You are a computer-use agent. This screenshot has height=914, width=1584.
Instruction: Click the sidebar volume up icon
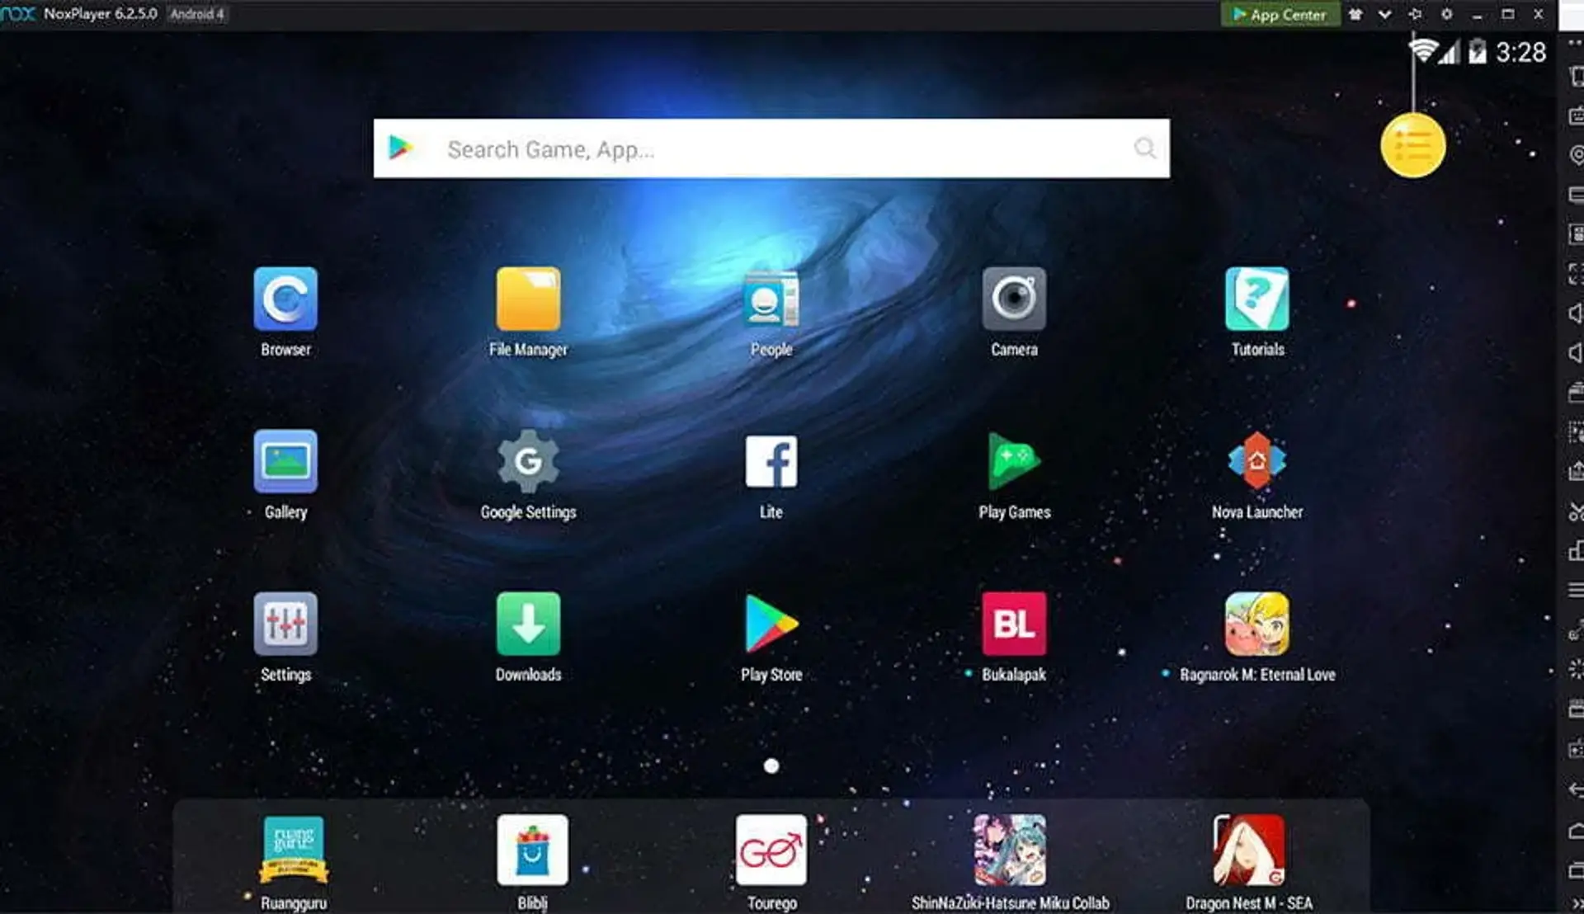point(1577,313)
